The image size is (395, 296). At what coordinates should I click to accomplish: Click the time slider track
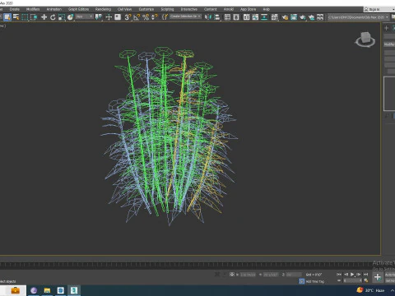187,265
